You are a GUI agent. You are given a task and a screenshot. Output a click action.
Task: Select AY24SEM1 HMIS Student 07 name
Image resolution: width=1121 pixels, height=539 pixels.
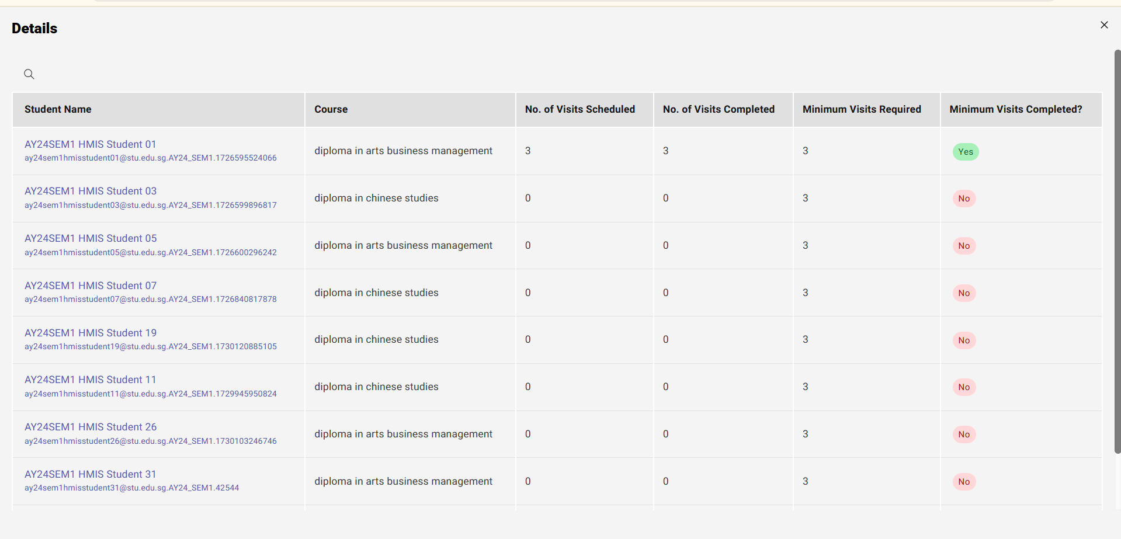91,286
